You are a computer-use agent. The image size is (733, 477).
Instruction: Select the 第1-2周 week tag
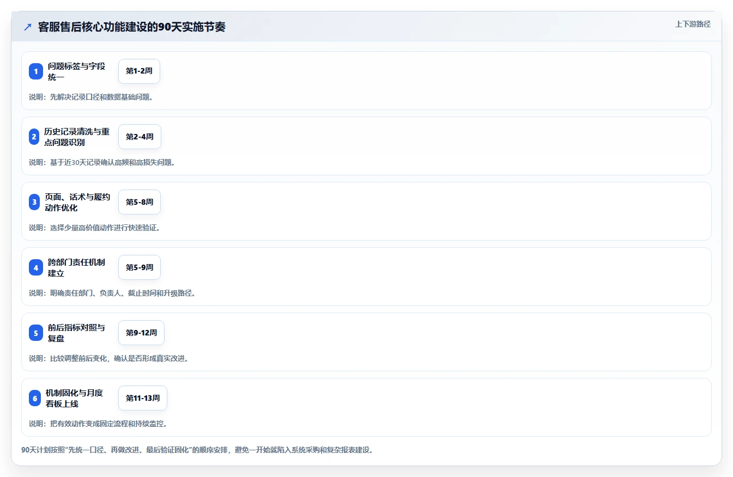tap(139, 71)
